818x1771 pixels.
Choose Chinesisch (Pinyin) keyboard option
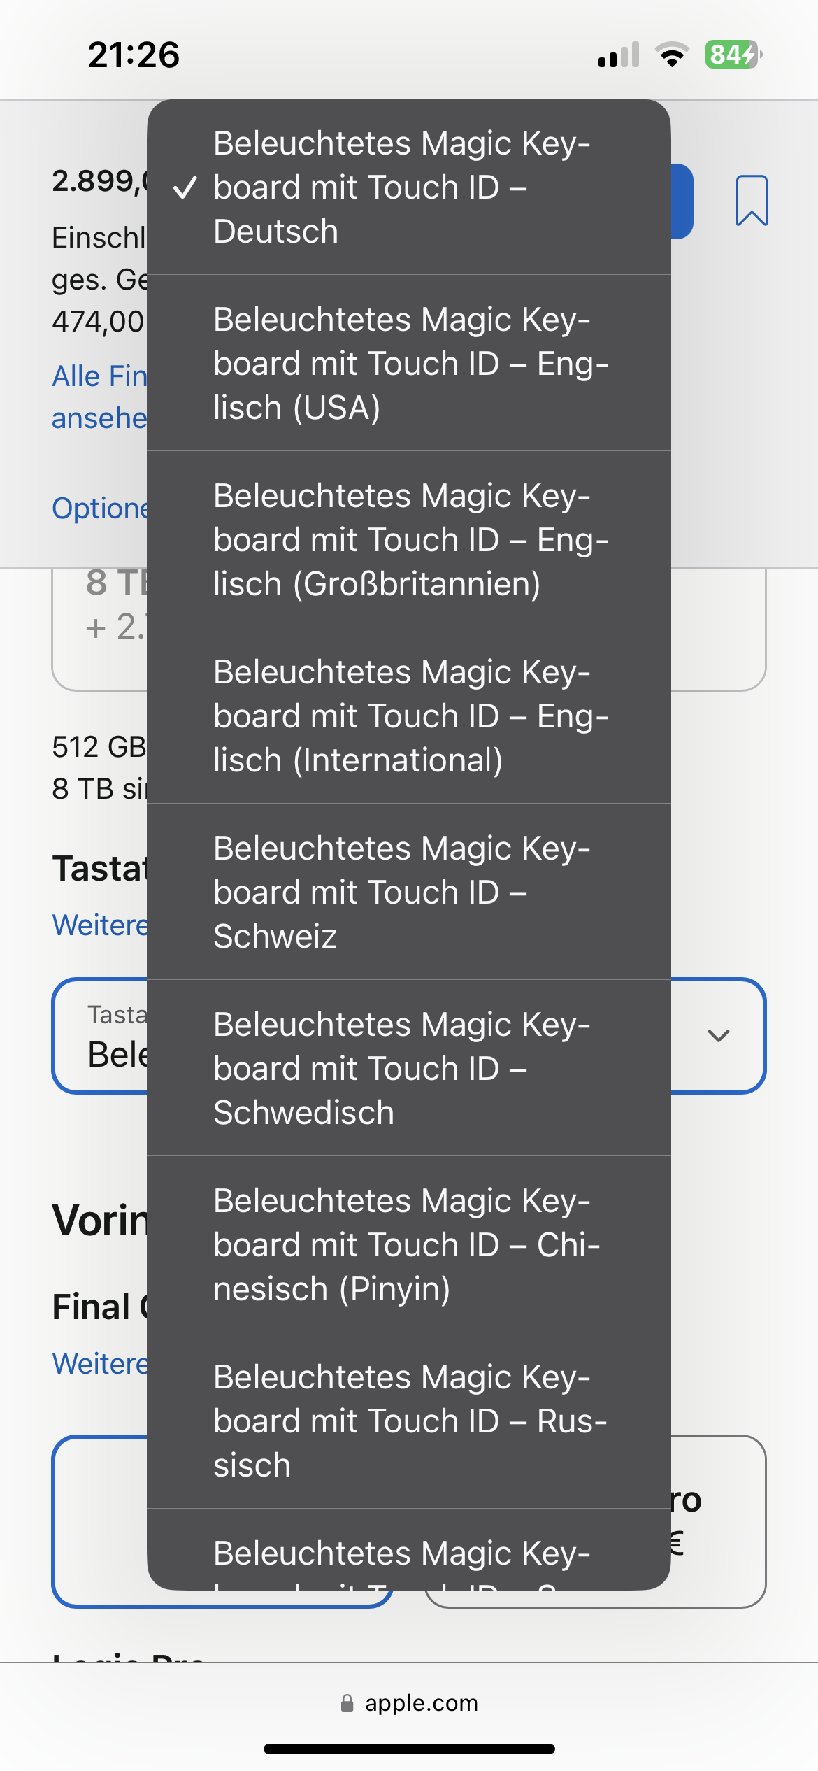pos(409,1245)
